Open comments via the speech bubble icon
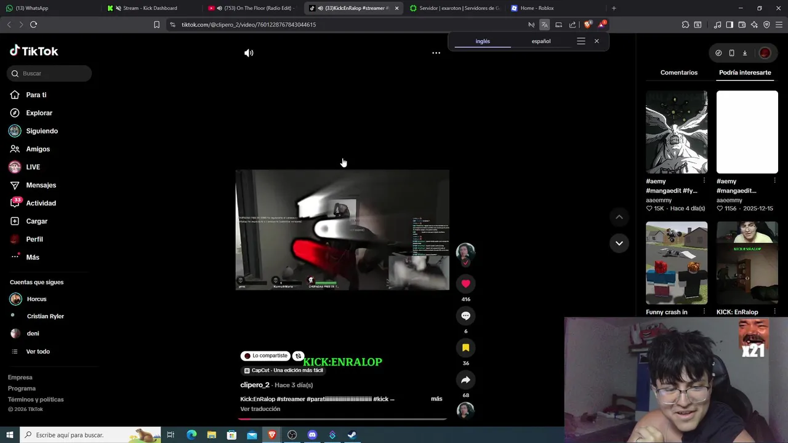 click(465, 316)
